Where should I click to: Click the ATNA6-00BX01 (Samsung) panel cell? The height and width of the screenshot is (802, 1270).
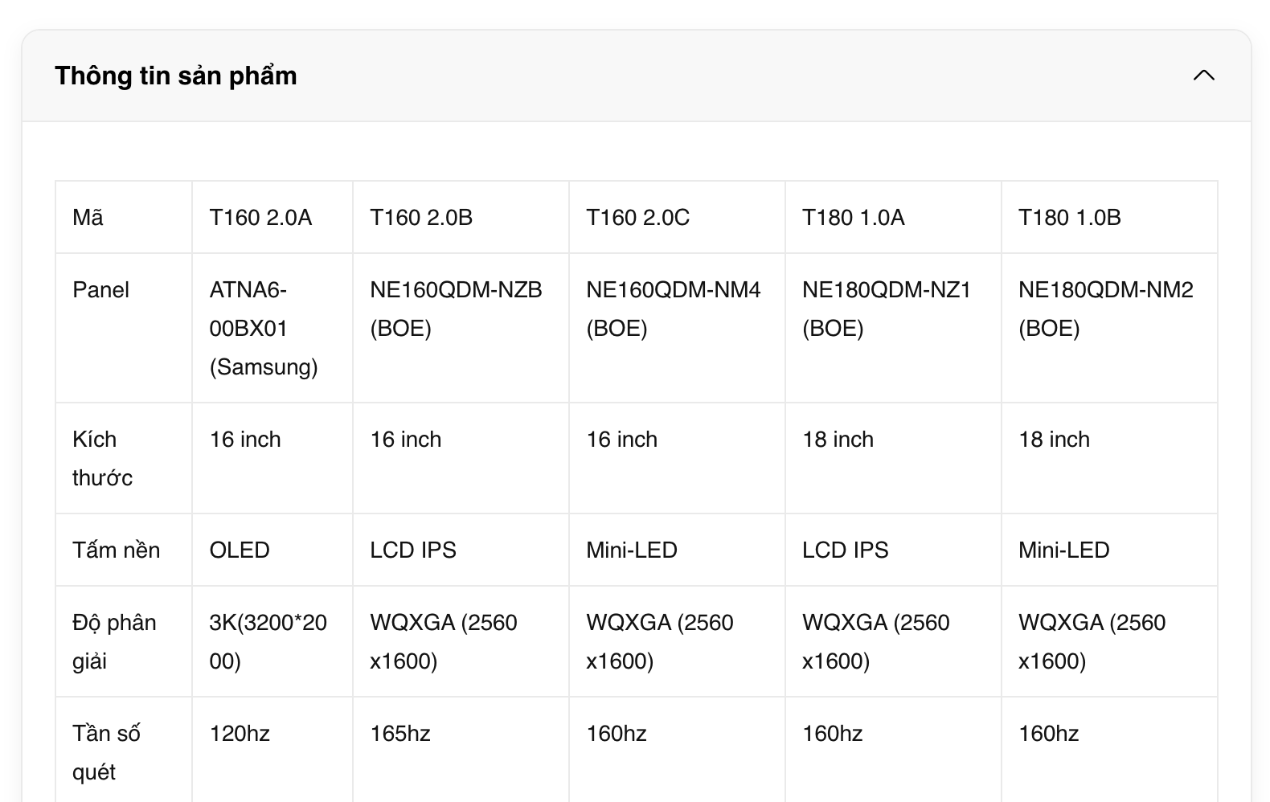pyautogui.click(x=263, y=328)
